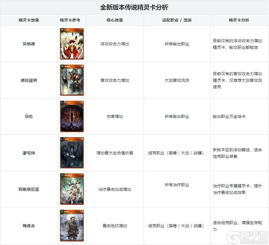Image resolution: width=269 pixels, height=245 pixels.
Task: Click the yellow badge icon on 贝纳德 card
Action: [x=62, y=30]
